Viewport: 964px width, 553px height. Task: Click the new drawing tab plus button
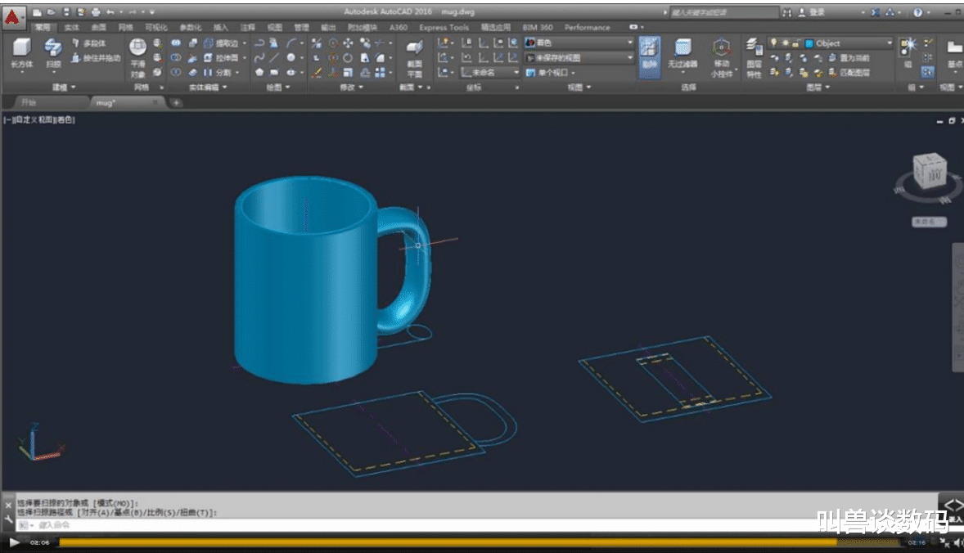click(x=175, y=102)
